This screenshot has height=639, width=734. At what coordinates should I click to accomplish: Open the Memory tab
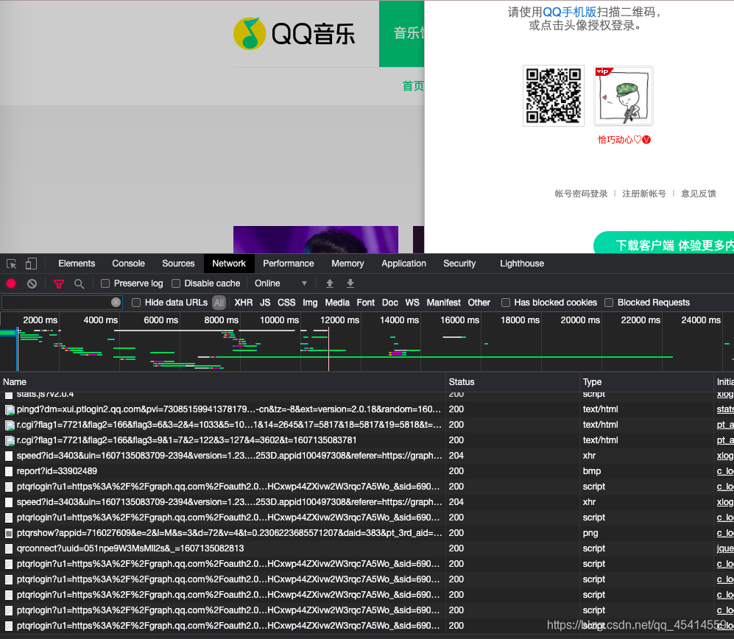(347, 264)
